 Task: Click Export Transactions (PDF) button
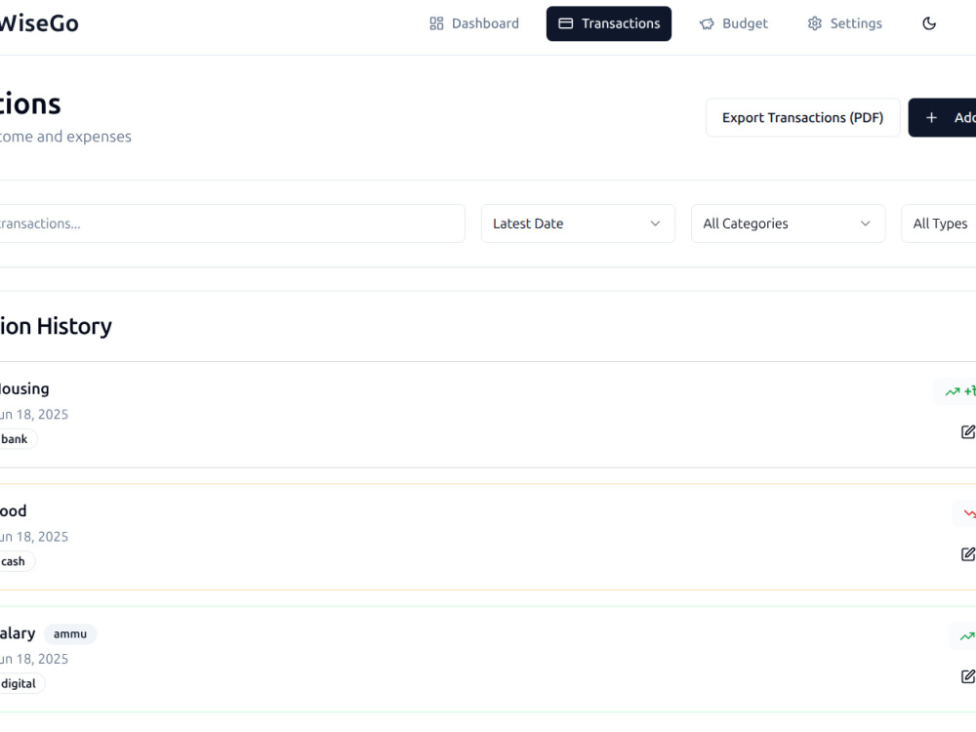(x=802, y=118)
